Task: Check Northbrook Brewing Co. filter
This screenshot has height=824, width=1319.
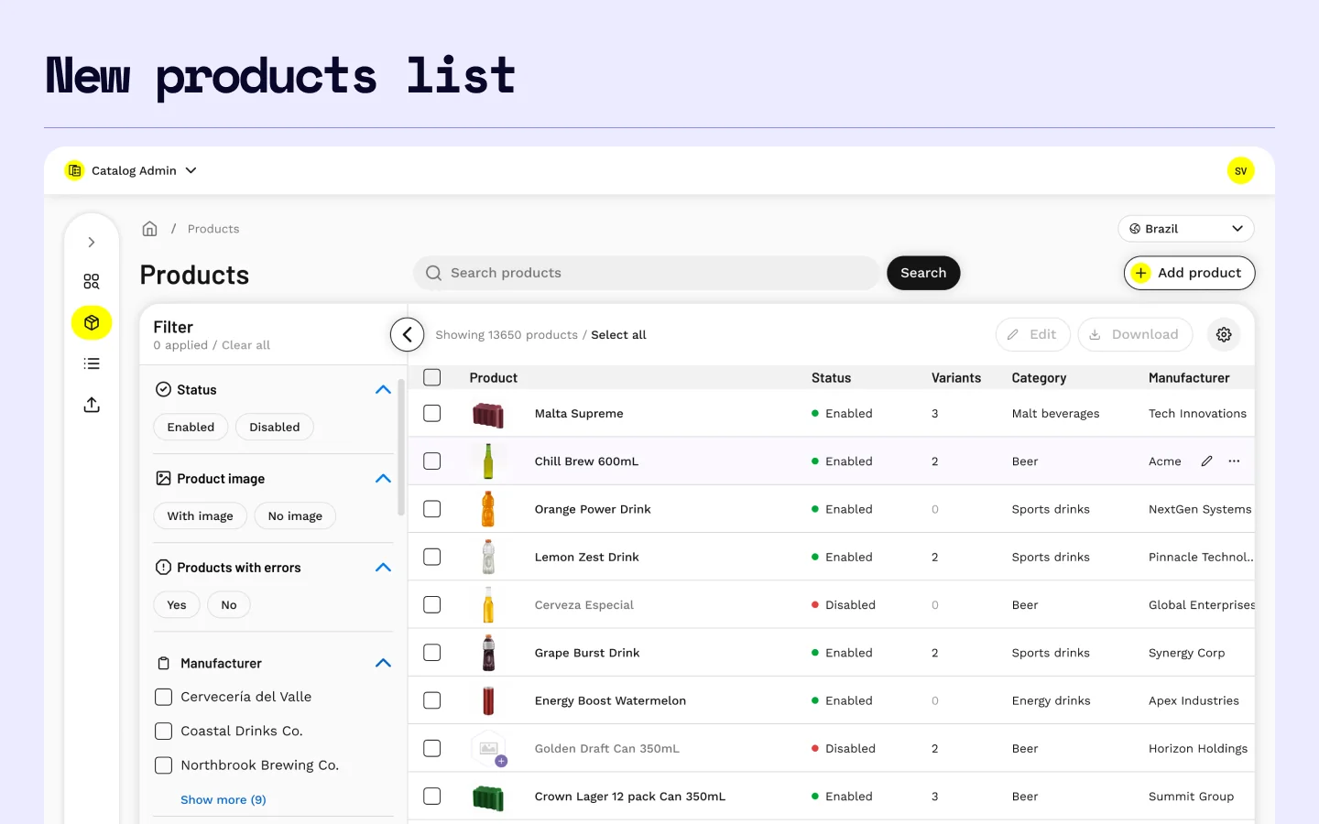Action: pyautogui.click(x=164, y=765)
